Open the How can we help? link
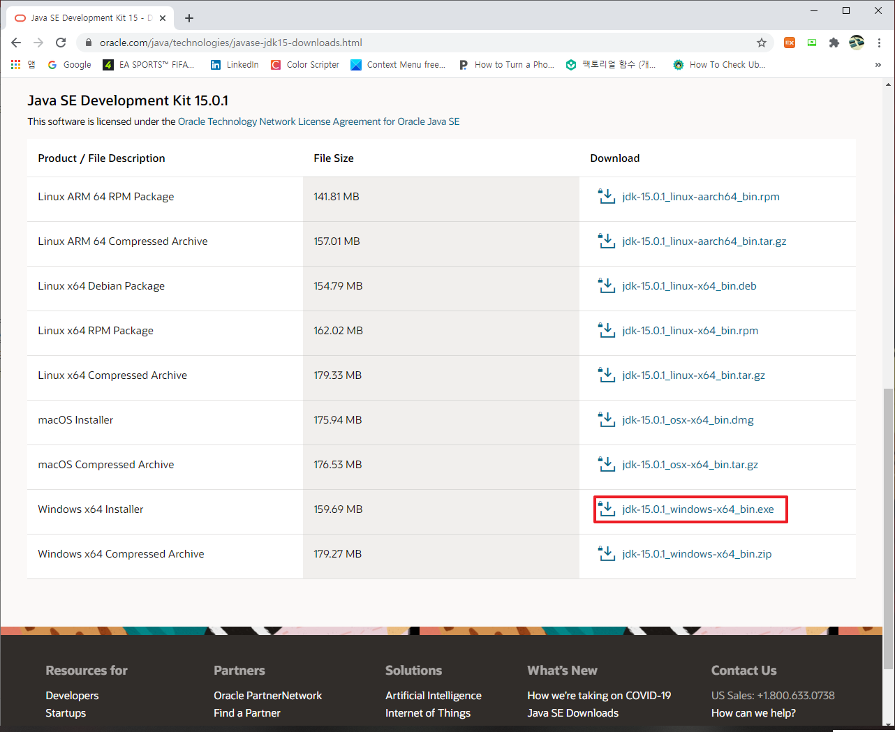895x732 pixels. click(753, 713)
